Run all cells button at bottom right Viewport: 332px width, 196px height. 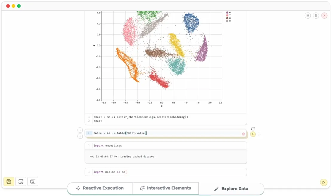[323, 182]
